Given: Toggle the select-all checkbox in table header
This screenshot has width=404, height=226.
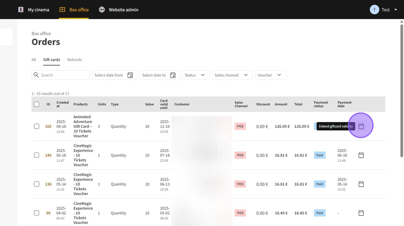Looking at the screenshot, I should tap(36, 104).
